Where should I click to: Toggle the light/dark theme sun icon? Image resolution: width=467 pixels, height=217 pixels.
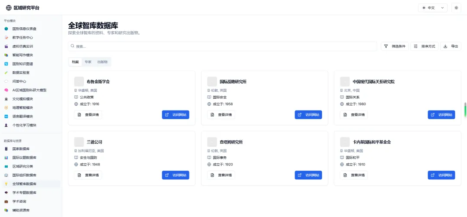click(x=456, y=8)
